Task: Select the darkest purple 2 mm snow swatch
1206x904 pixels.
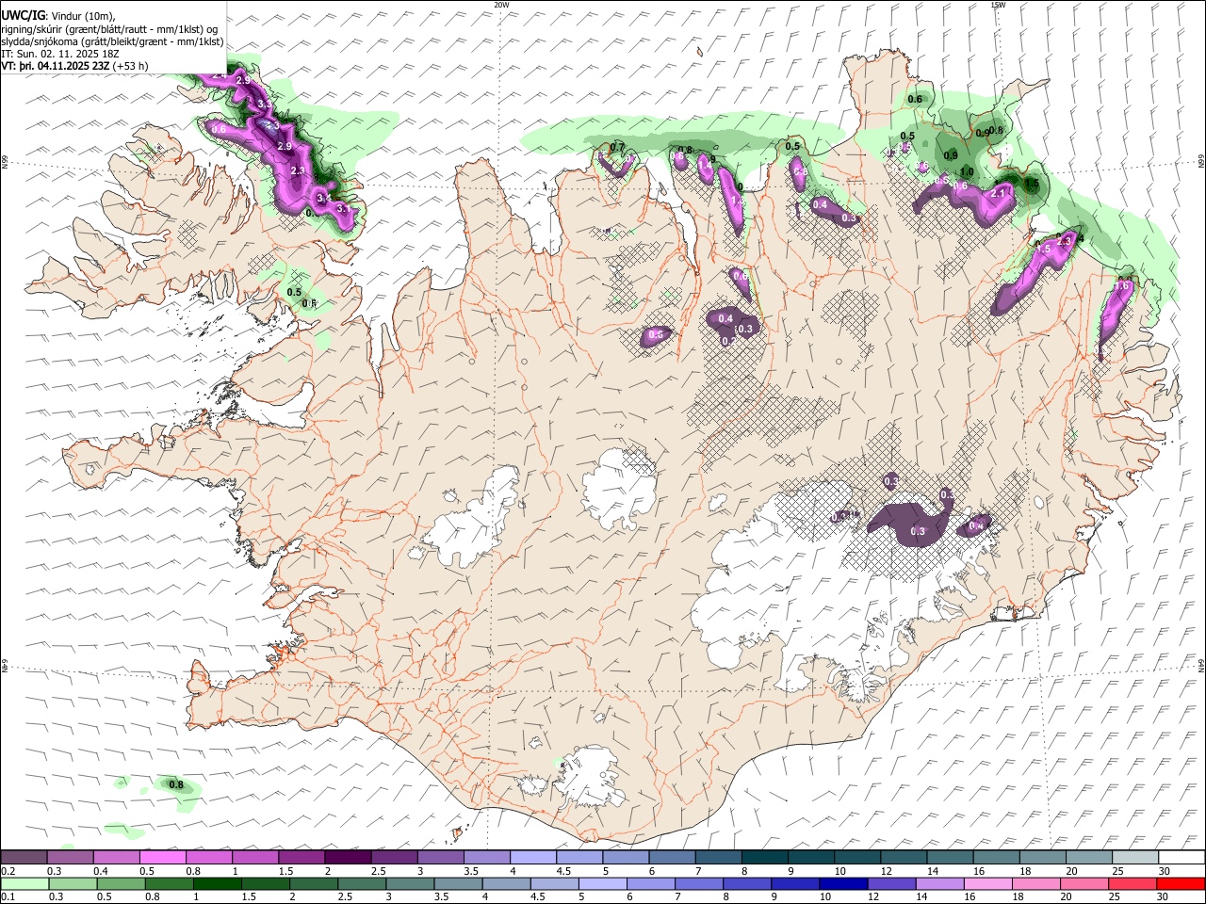Action: [347, 857]
